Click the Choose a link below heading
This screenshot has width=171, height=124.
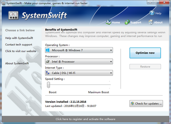pos(20,30)
